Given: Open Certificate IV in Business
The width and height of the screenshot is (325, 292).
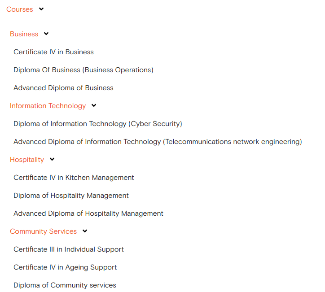Looking at the screenshot, I should 53,52.
